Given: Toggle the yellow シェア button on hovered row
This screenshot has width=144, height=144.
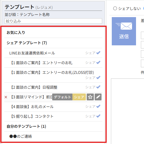Looking at the screenshot, I should coord(79,97).
